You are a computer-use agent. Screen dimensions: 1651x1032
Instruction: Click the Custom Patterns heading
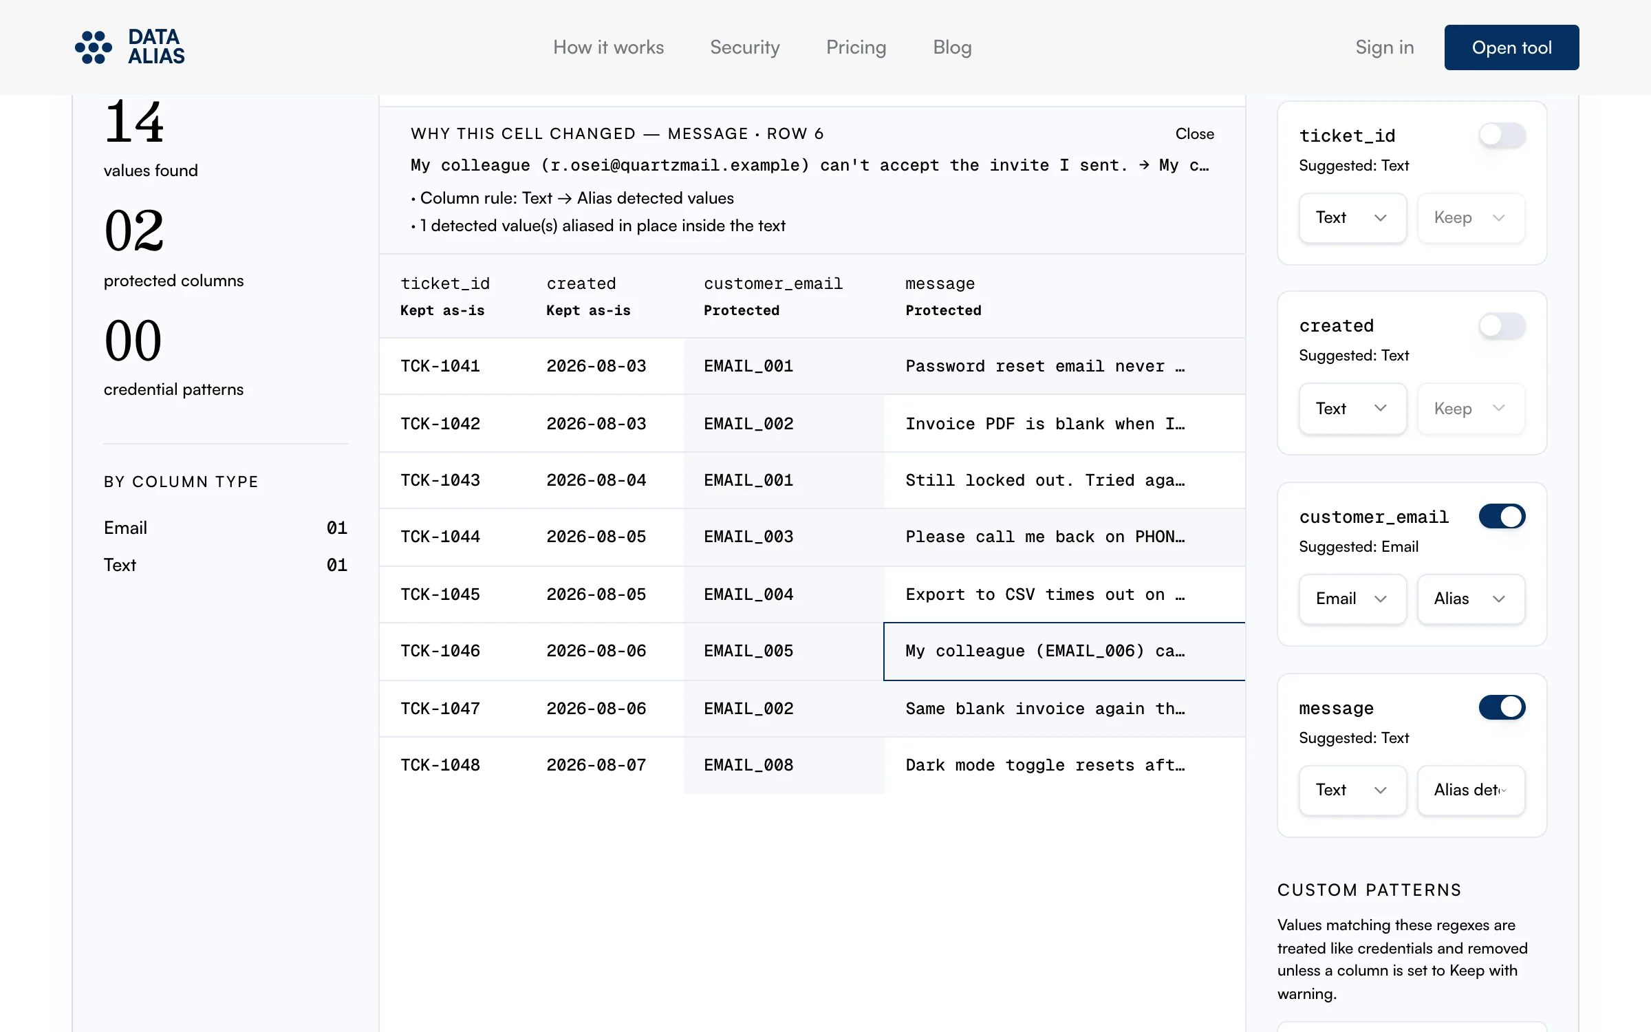[1369, 890]
